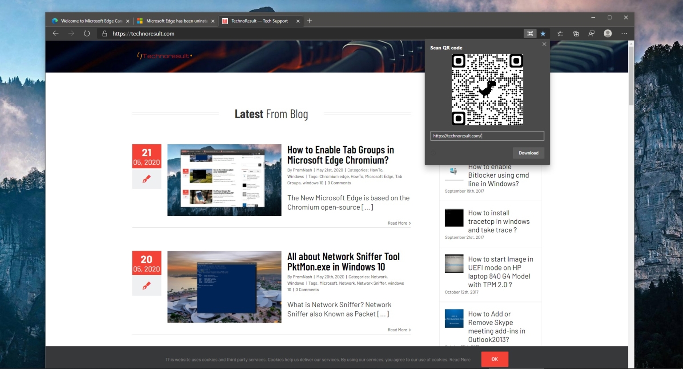This screenshot has height=369, width=683.
Task: Navigate back using the back arrow
Action: [55, 33]
